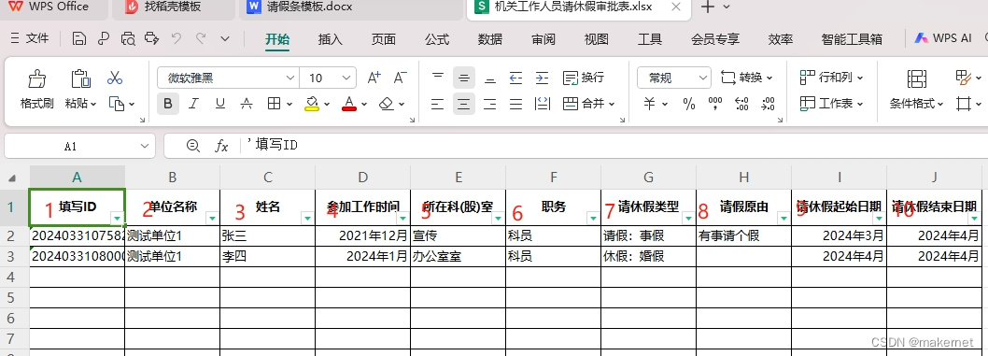Click the eraser clear-formatting icon
The width and height of the screenshot is (988, 356).
point(387,104)
